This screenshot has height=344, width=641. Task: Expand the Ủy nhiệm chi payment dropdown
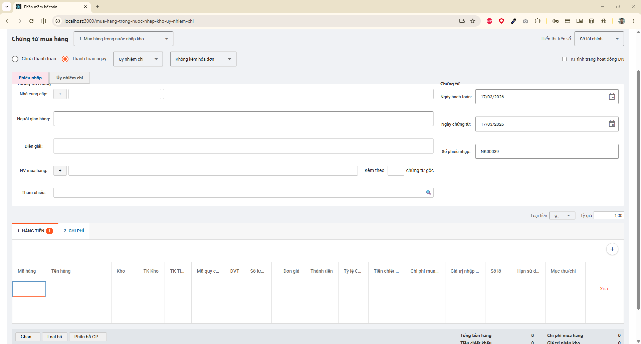(x=138, y=59)
